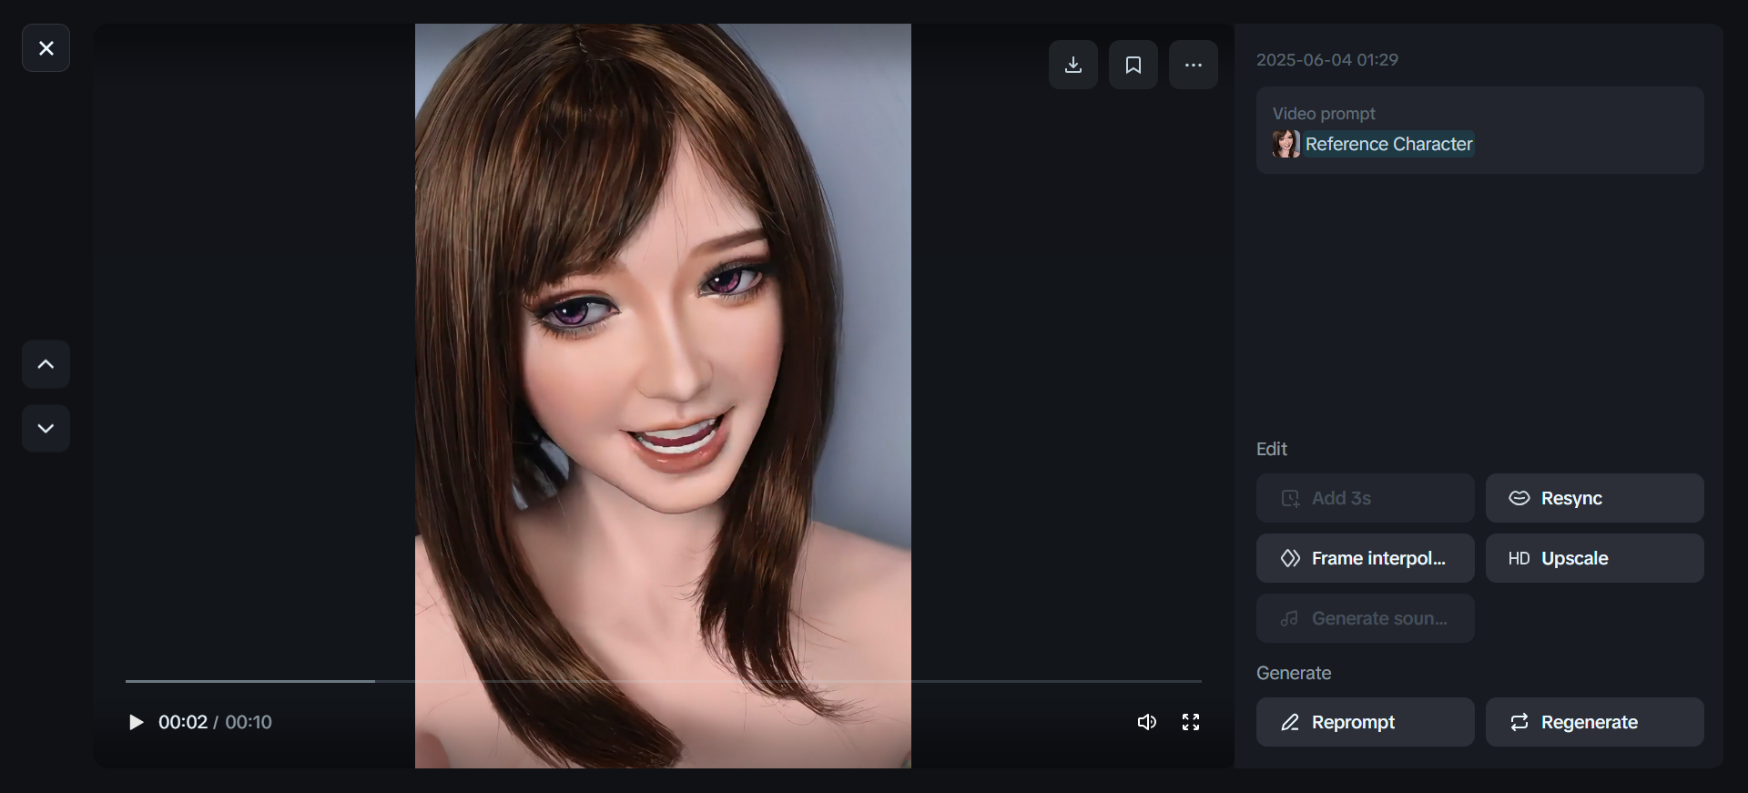
Task: Regenerate the video
Action: tap(1595, 722)
